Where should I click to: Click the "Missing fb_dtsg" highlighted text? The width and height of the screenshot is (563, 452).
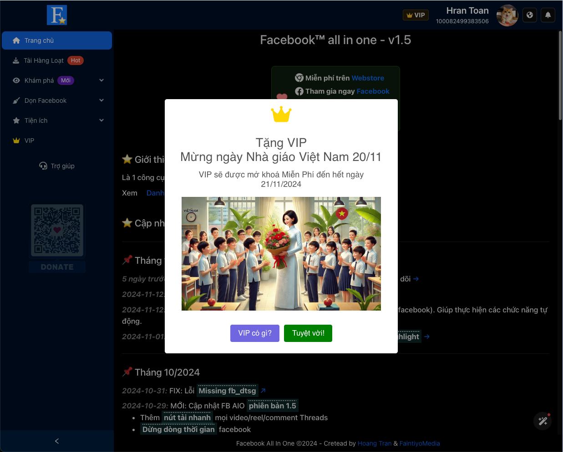(227, 391)
